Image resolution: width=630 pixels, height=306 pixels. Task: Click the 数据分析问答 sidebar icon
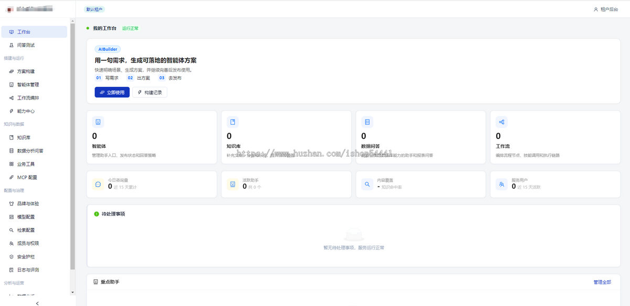(x=12, y=151)
